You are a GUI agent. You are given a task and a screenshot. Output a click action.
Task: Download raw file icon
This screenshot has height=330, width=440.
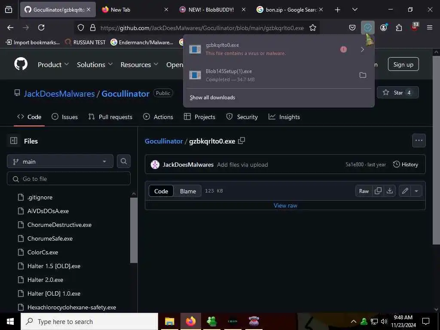tap(389, 191)
